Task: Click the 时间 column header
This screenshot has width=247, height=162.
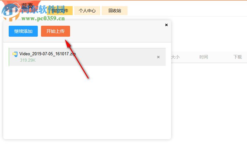Action: [203, 57]
